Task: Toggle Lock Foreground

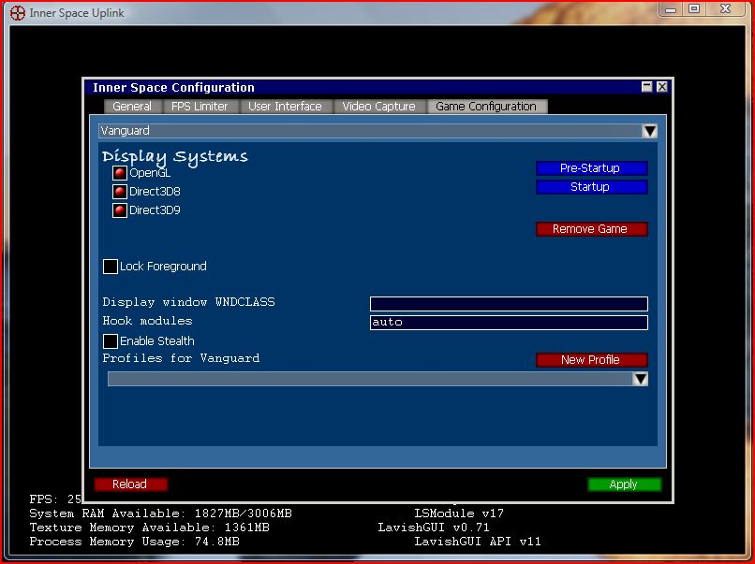Action: [x=110, y=266]
